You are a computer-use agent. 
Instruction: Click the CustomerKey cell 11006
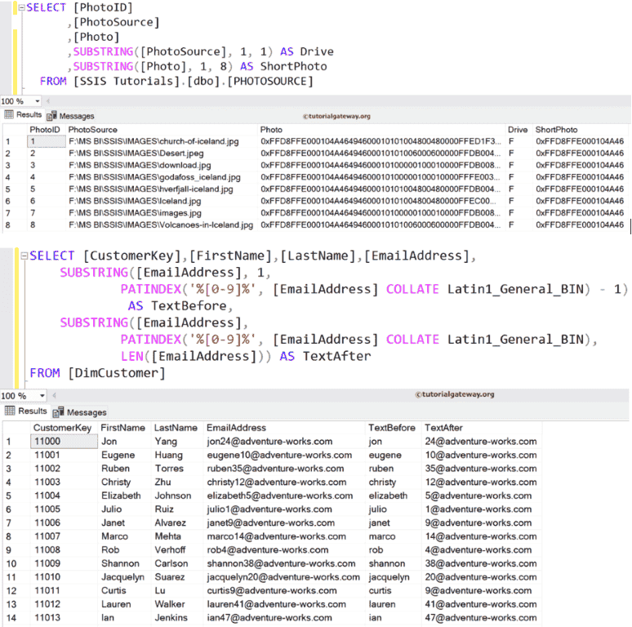(64, 522)
